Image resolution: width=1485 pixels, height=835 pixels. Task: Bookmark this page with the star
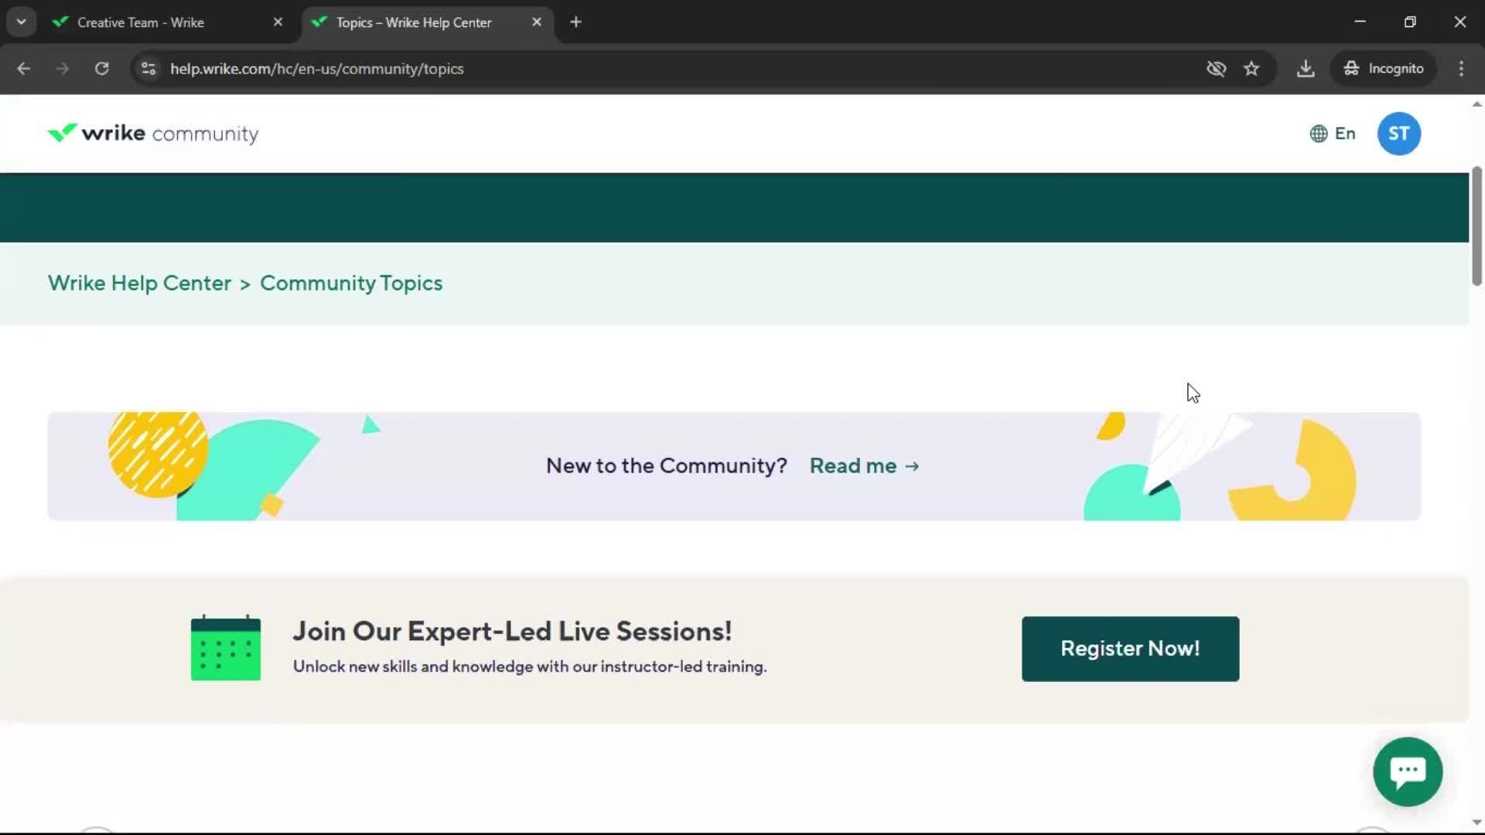(x=1251, y=69)
